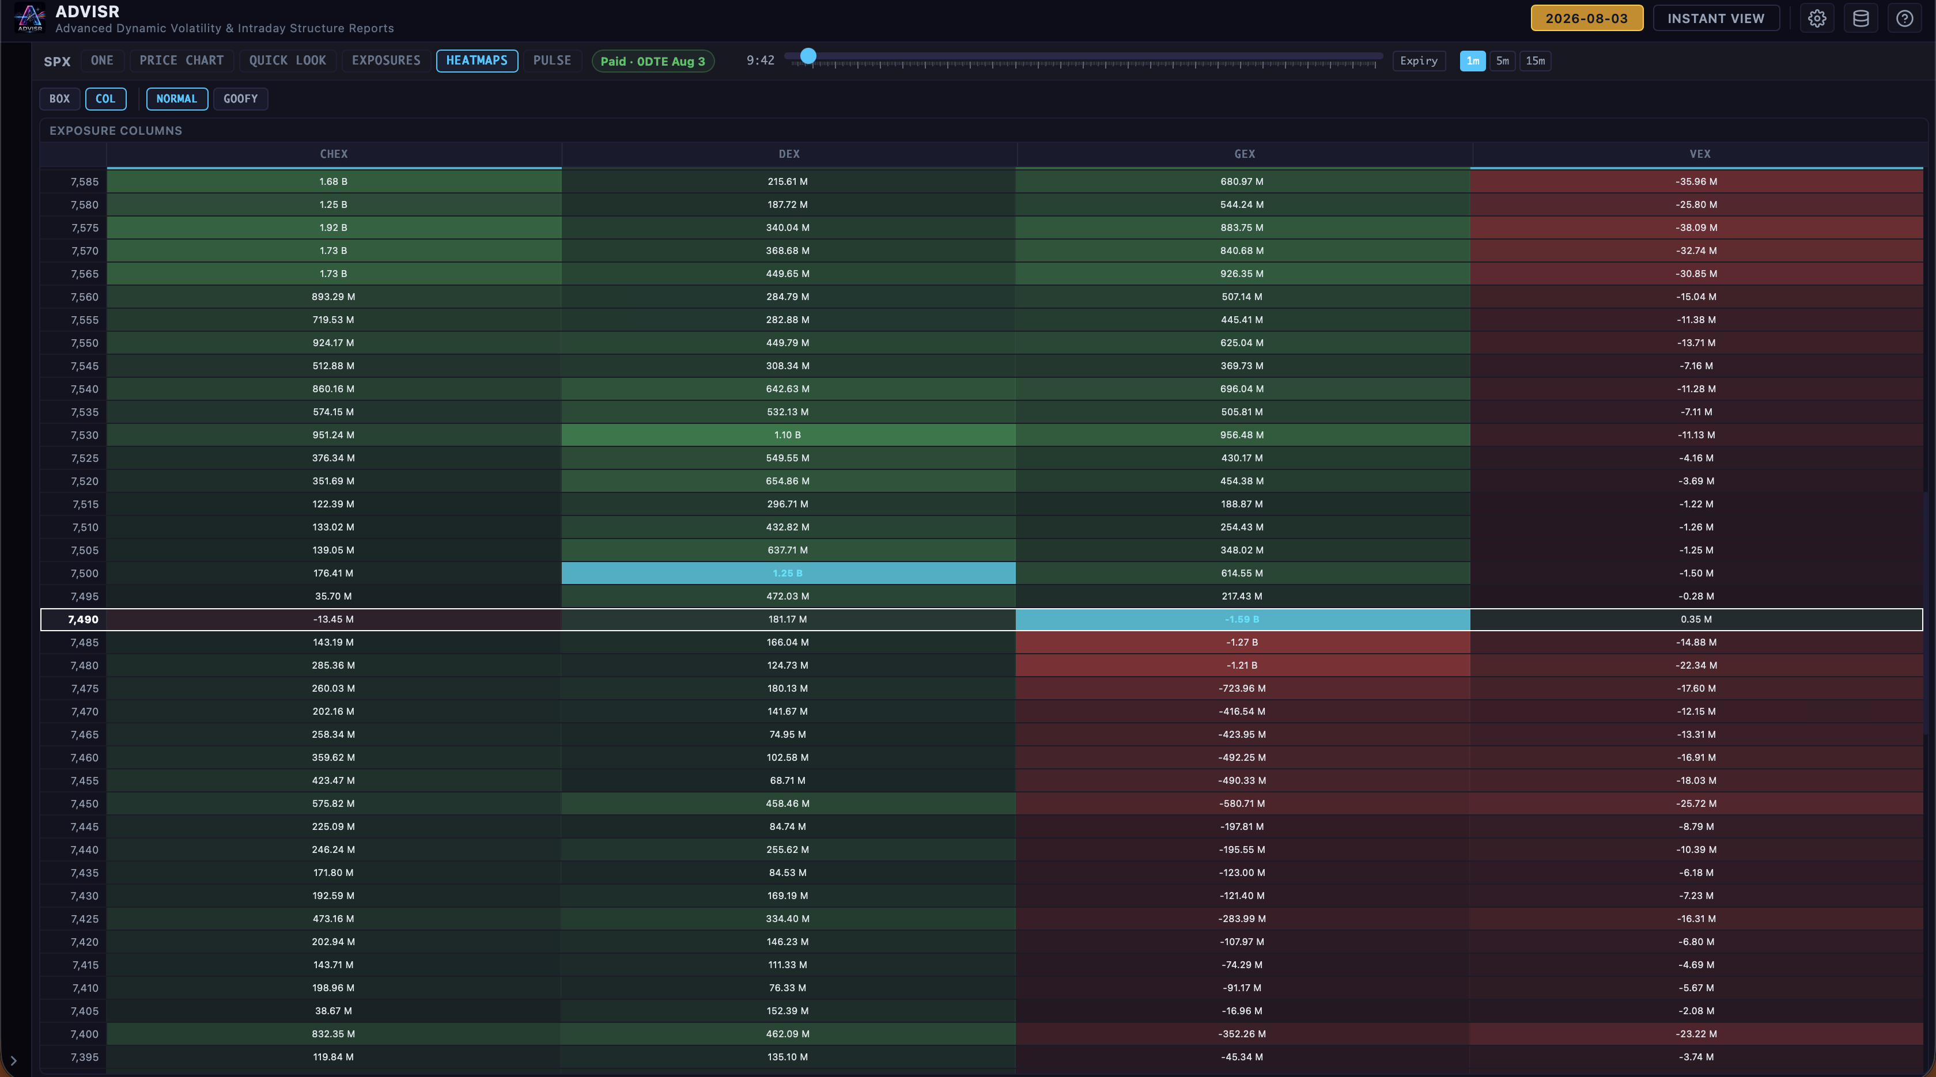Click DEX value 642.63 M

pos(788,389)
